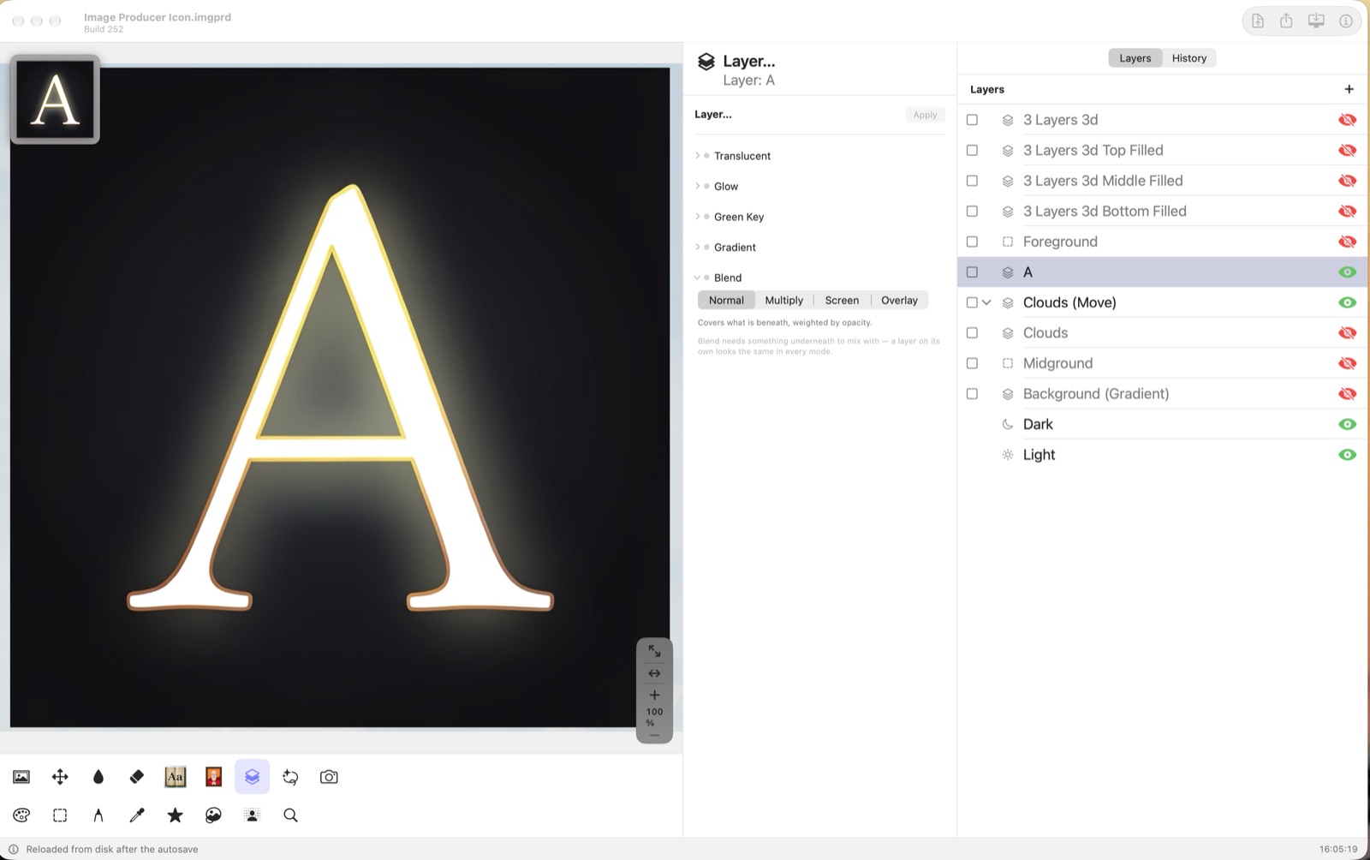Click the image picture tool icon
The height and width of the screenshot is (860, 1370).
click(21, 777)
